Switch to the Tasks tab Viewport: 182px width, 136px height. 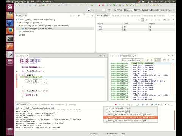pyautogui.click(x=34, y=105)
